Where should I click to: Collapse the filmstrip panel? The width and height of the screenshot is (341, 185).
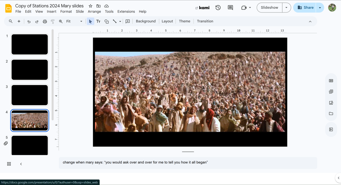pos(21,164)
